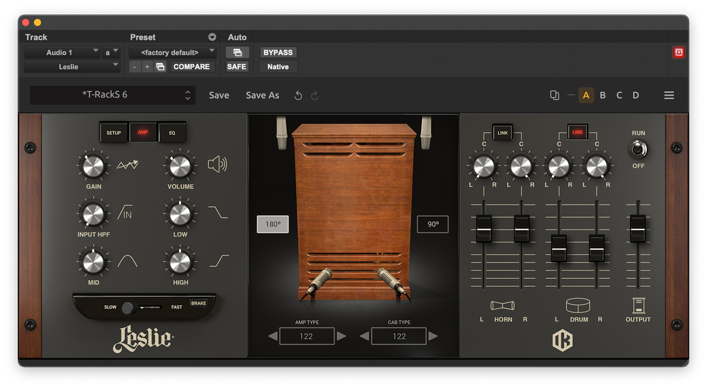Open the Leslie plugin selector dropdown

[x=72, y=67]
